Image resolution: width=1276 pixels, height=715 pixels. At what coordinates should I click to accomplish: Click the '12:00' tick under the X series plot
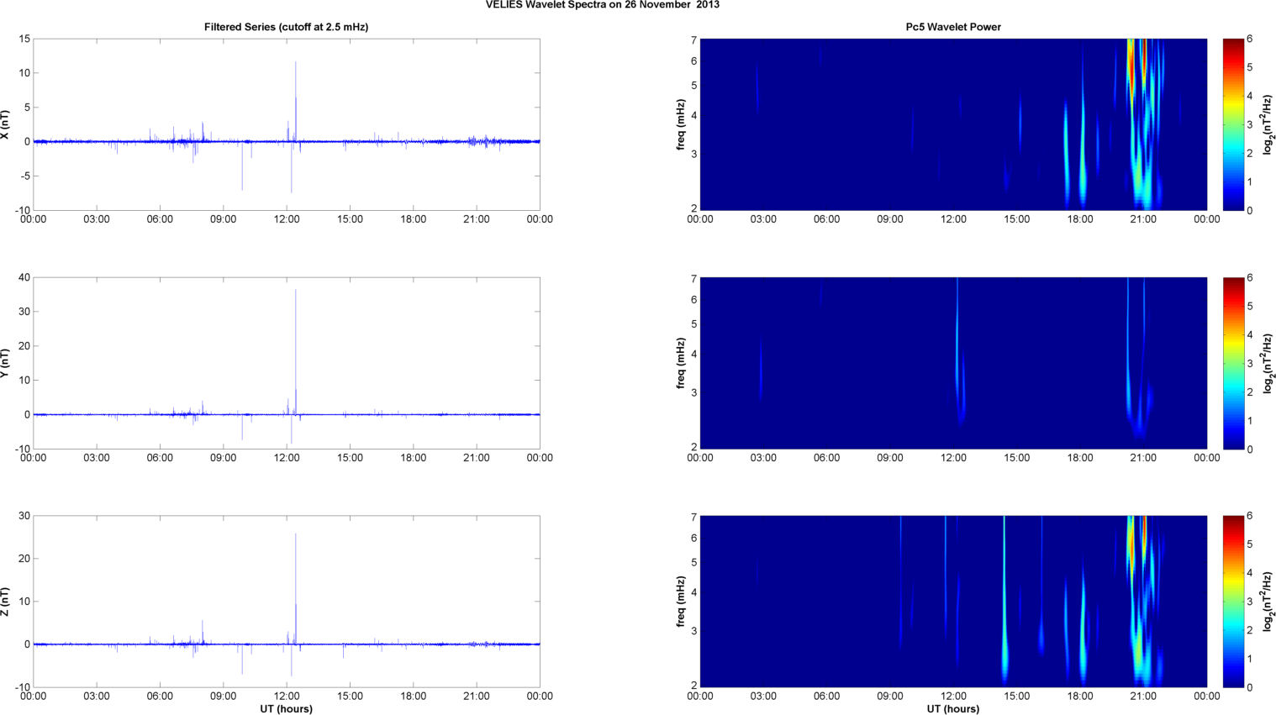[287, 219]
